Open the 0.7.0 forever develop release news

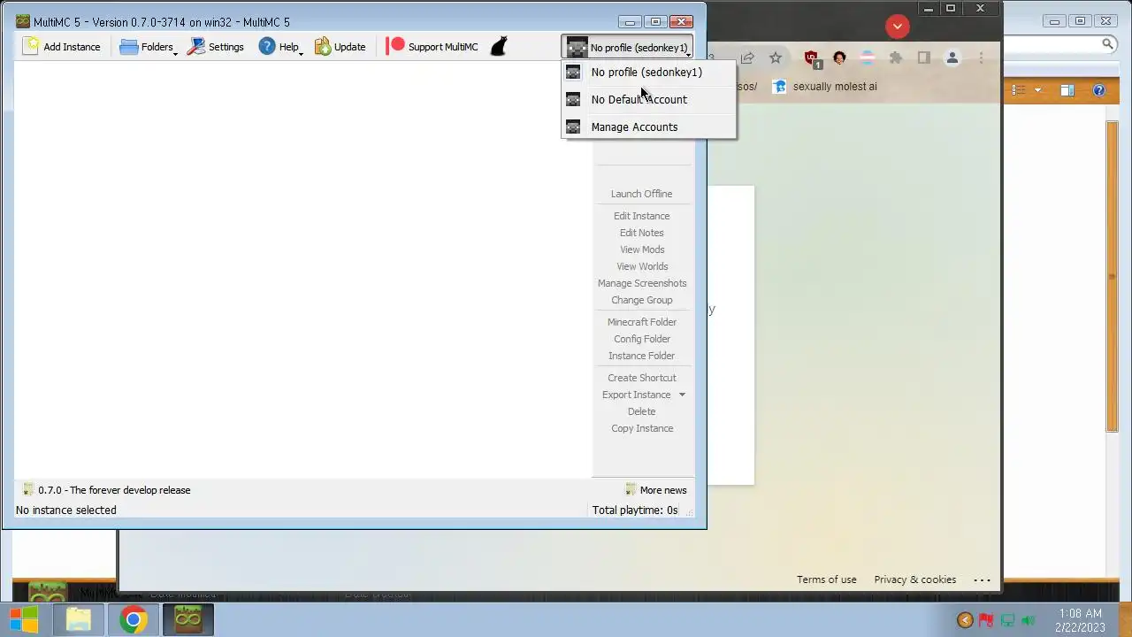(106, 490)
